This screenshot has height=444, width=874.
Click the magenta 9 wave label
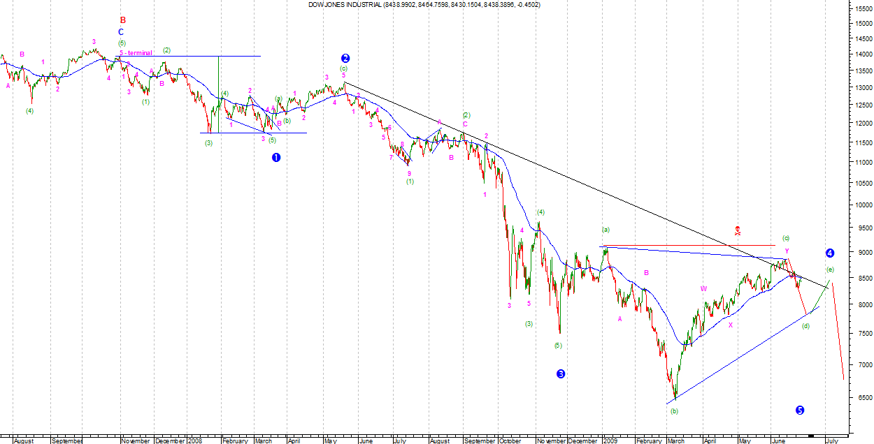click(409, 173)
